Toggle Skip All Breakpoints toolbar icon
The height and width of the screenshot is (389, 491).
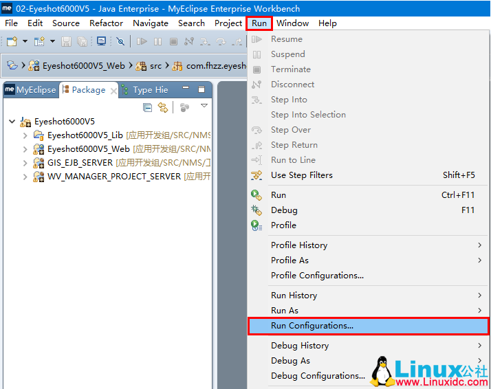120,41
